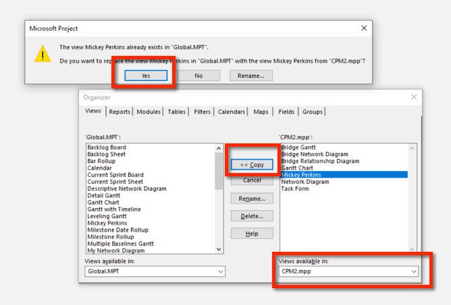Switch to the Fields tab
Image resolution: width=451 pixels, height=305 pixels.
coord(286,112)
